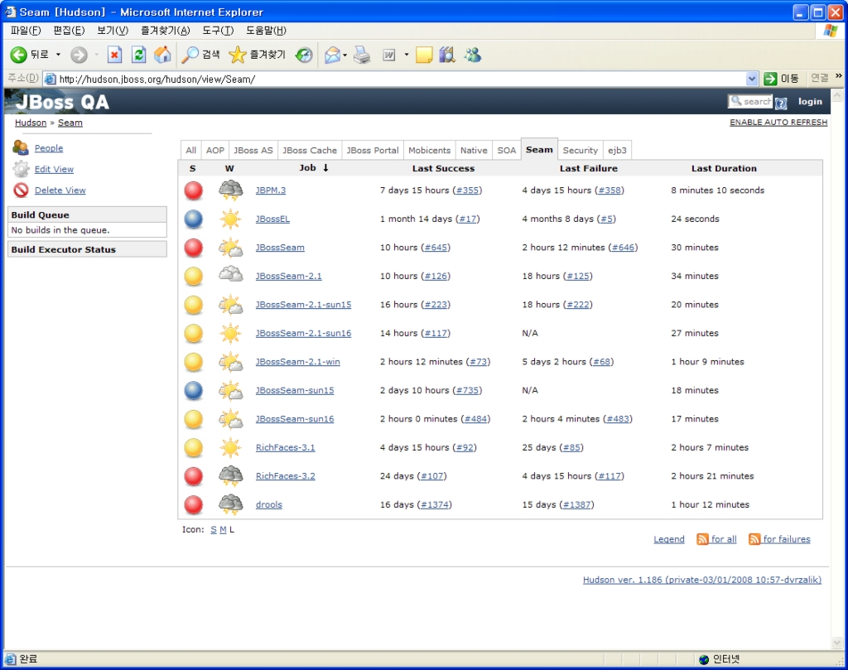Click the ENABLE AUTO REFRESH link

[x=778, y=123]
